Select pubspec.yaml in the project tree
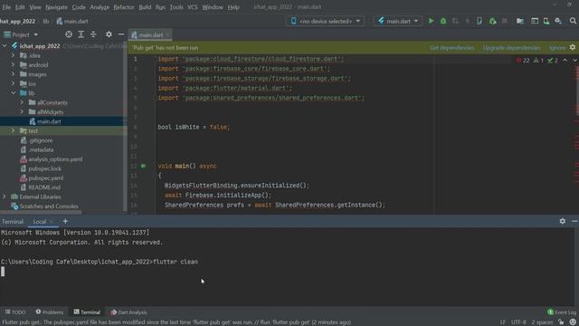579x326 pixels. pos(46,177)
